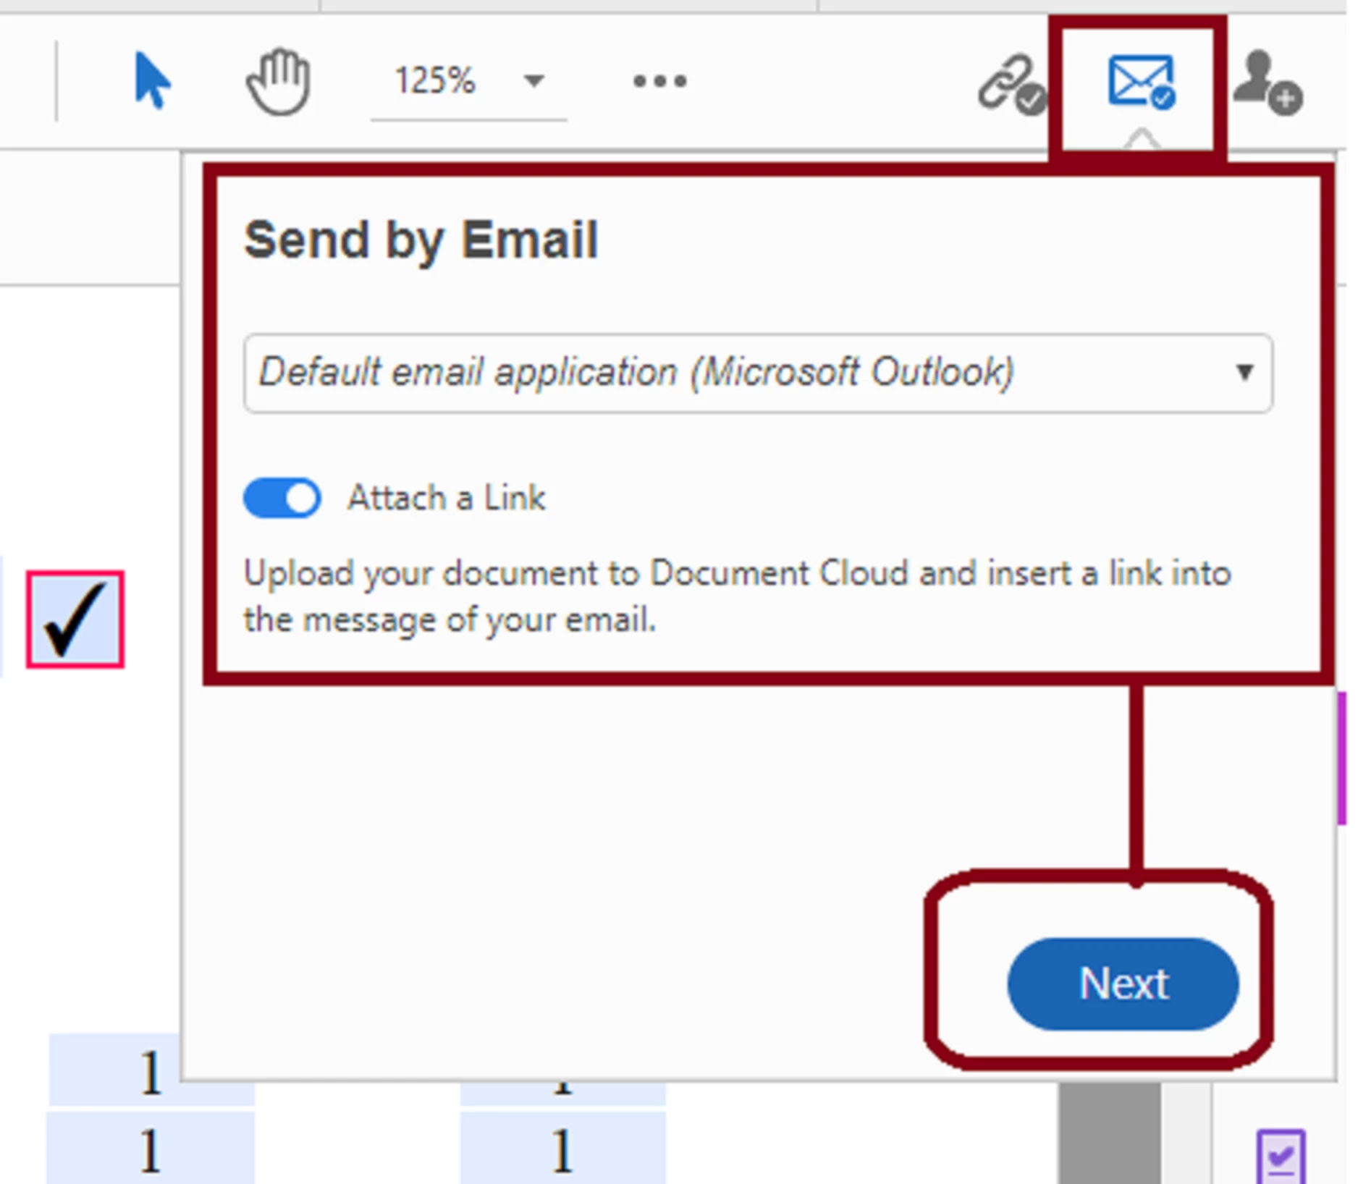Open the 125% zoom dropdown arrow

[x=534, y=80]
